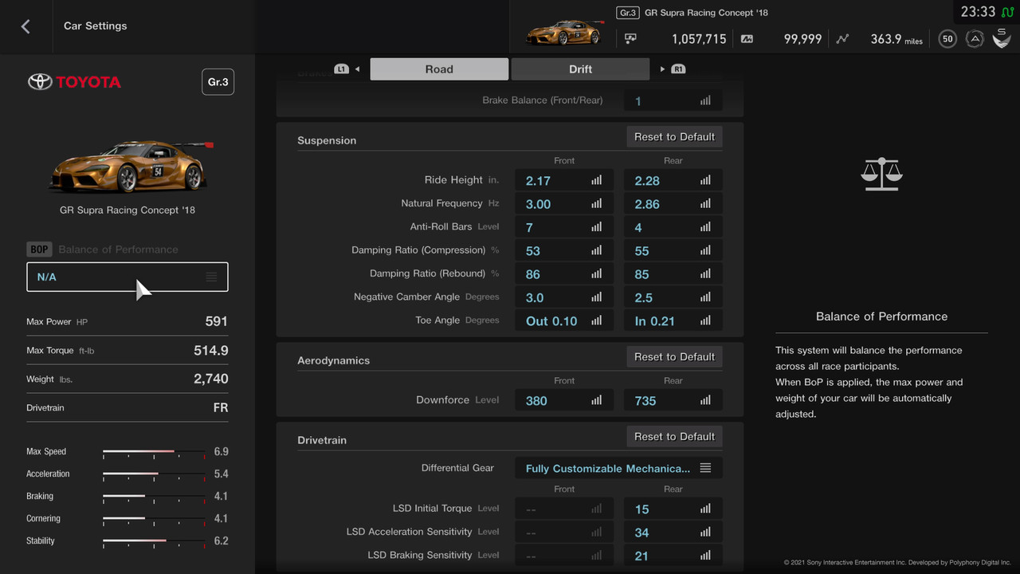Click the level 50 badge icon
The width and height of the screenshot is (1020, 574).
point(947,38)
